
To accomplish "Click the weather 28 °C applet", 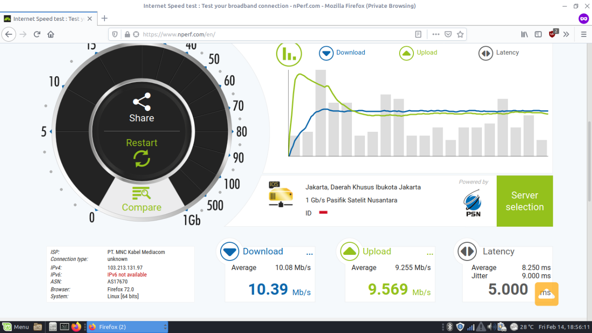I will click(x=522, y=327).
